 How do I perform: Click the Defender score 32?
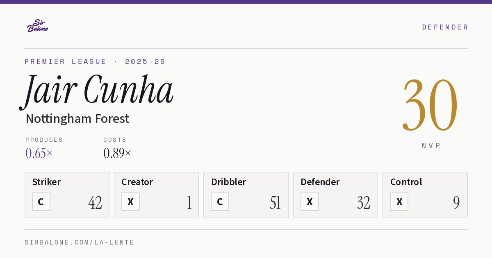point(364,203)
